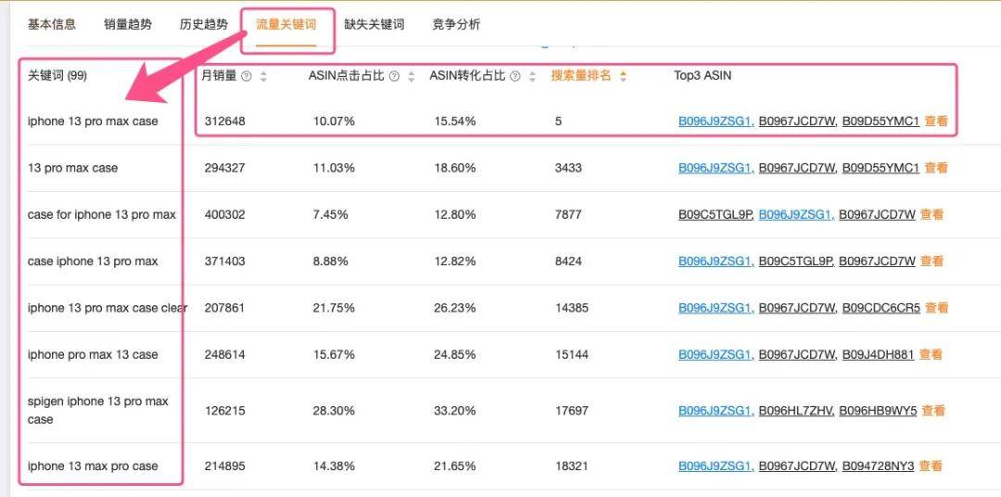Sort by ASIN转化占比 arrow icon
Screen dimensions: 1001x497
coord(532,76)
